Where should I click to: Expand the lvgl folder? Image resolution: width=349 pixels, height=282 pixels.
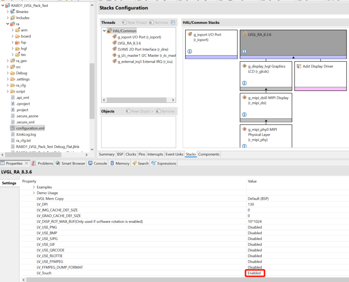click(13, 48)
